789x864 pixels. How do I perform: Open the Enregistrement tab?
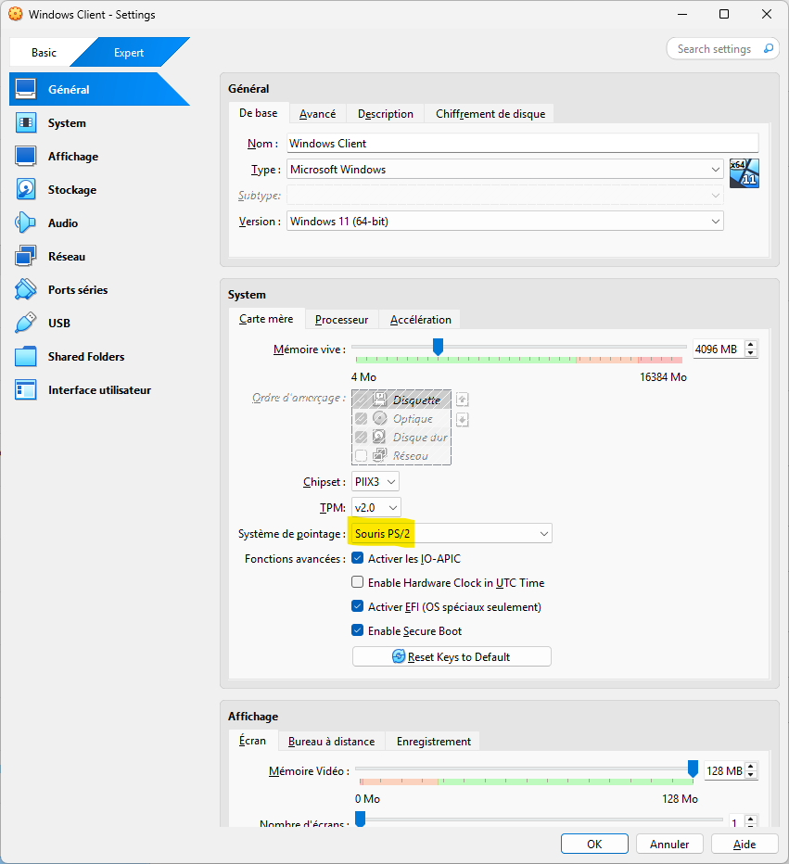coord(434,741)
